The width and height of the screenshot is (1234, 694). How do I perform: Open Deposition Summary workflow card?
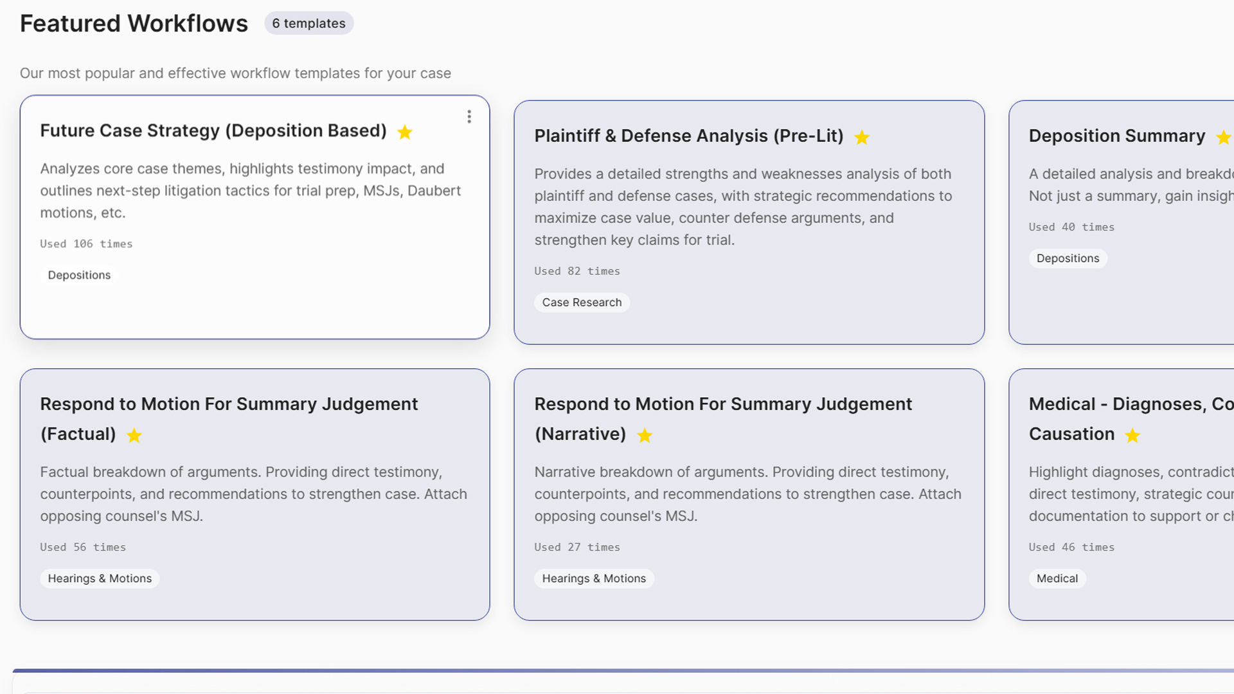1116,136
